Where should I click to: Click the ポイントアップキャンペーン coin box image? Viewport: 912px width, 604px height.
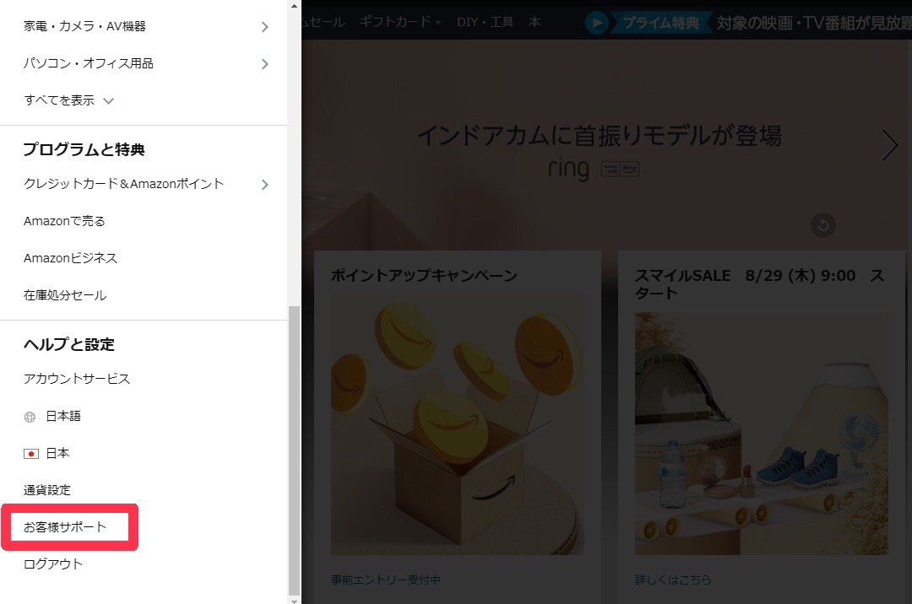point(457,424)
